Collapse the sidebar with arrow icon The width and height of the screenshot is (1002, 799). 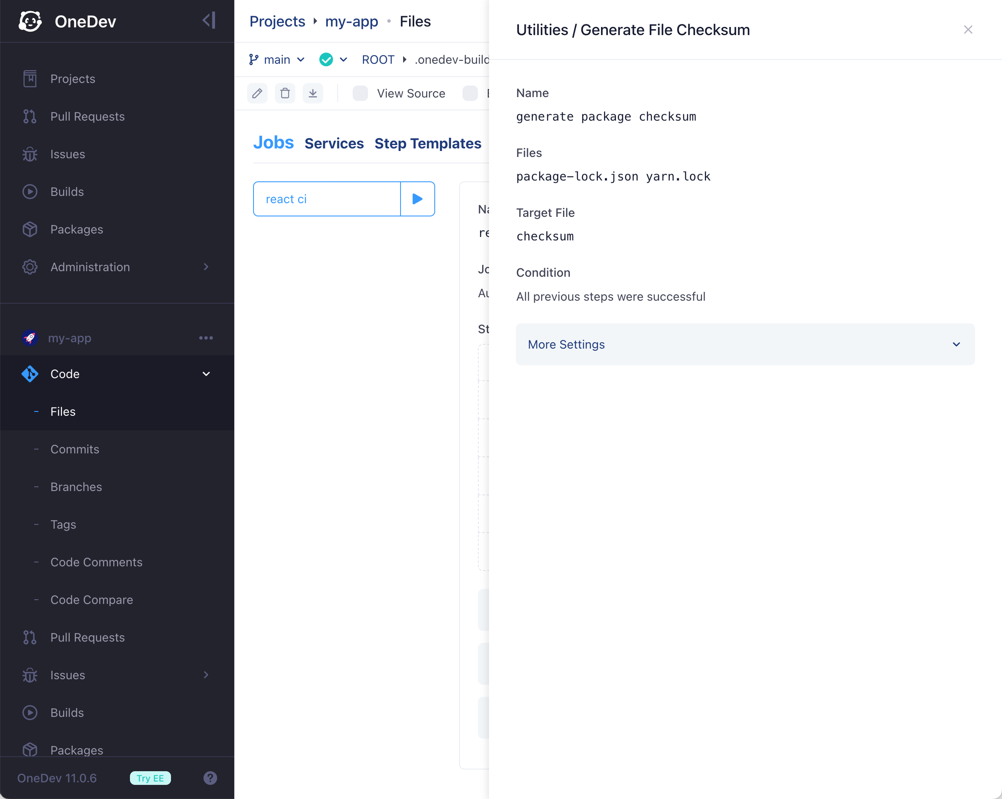(x=209, y=21)
